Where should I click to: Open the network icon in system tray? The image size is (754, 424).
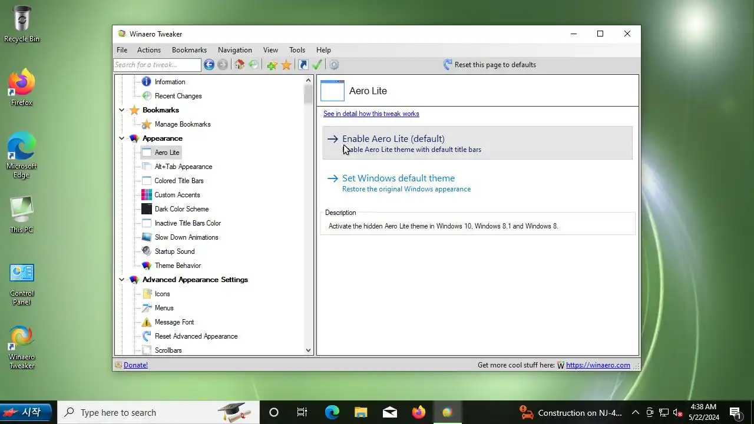pyautogui.click(x=664, y=412)
